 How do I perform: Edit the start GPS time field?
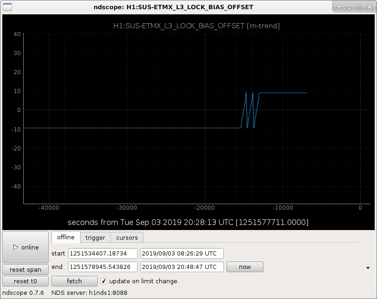click(x=103, y=253)
